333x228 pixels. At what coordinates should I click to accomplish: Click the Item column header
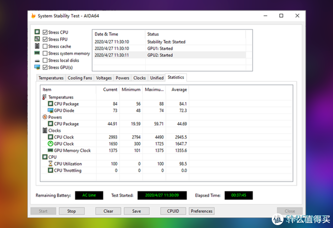click(x=69, y=90)
